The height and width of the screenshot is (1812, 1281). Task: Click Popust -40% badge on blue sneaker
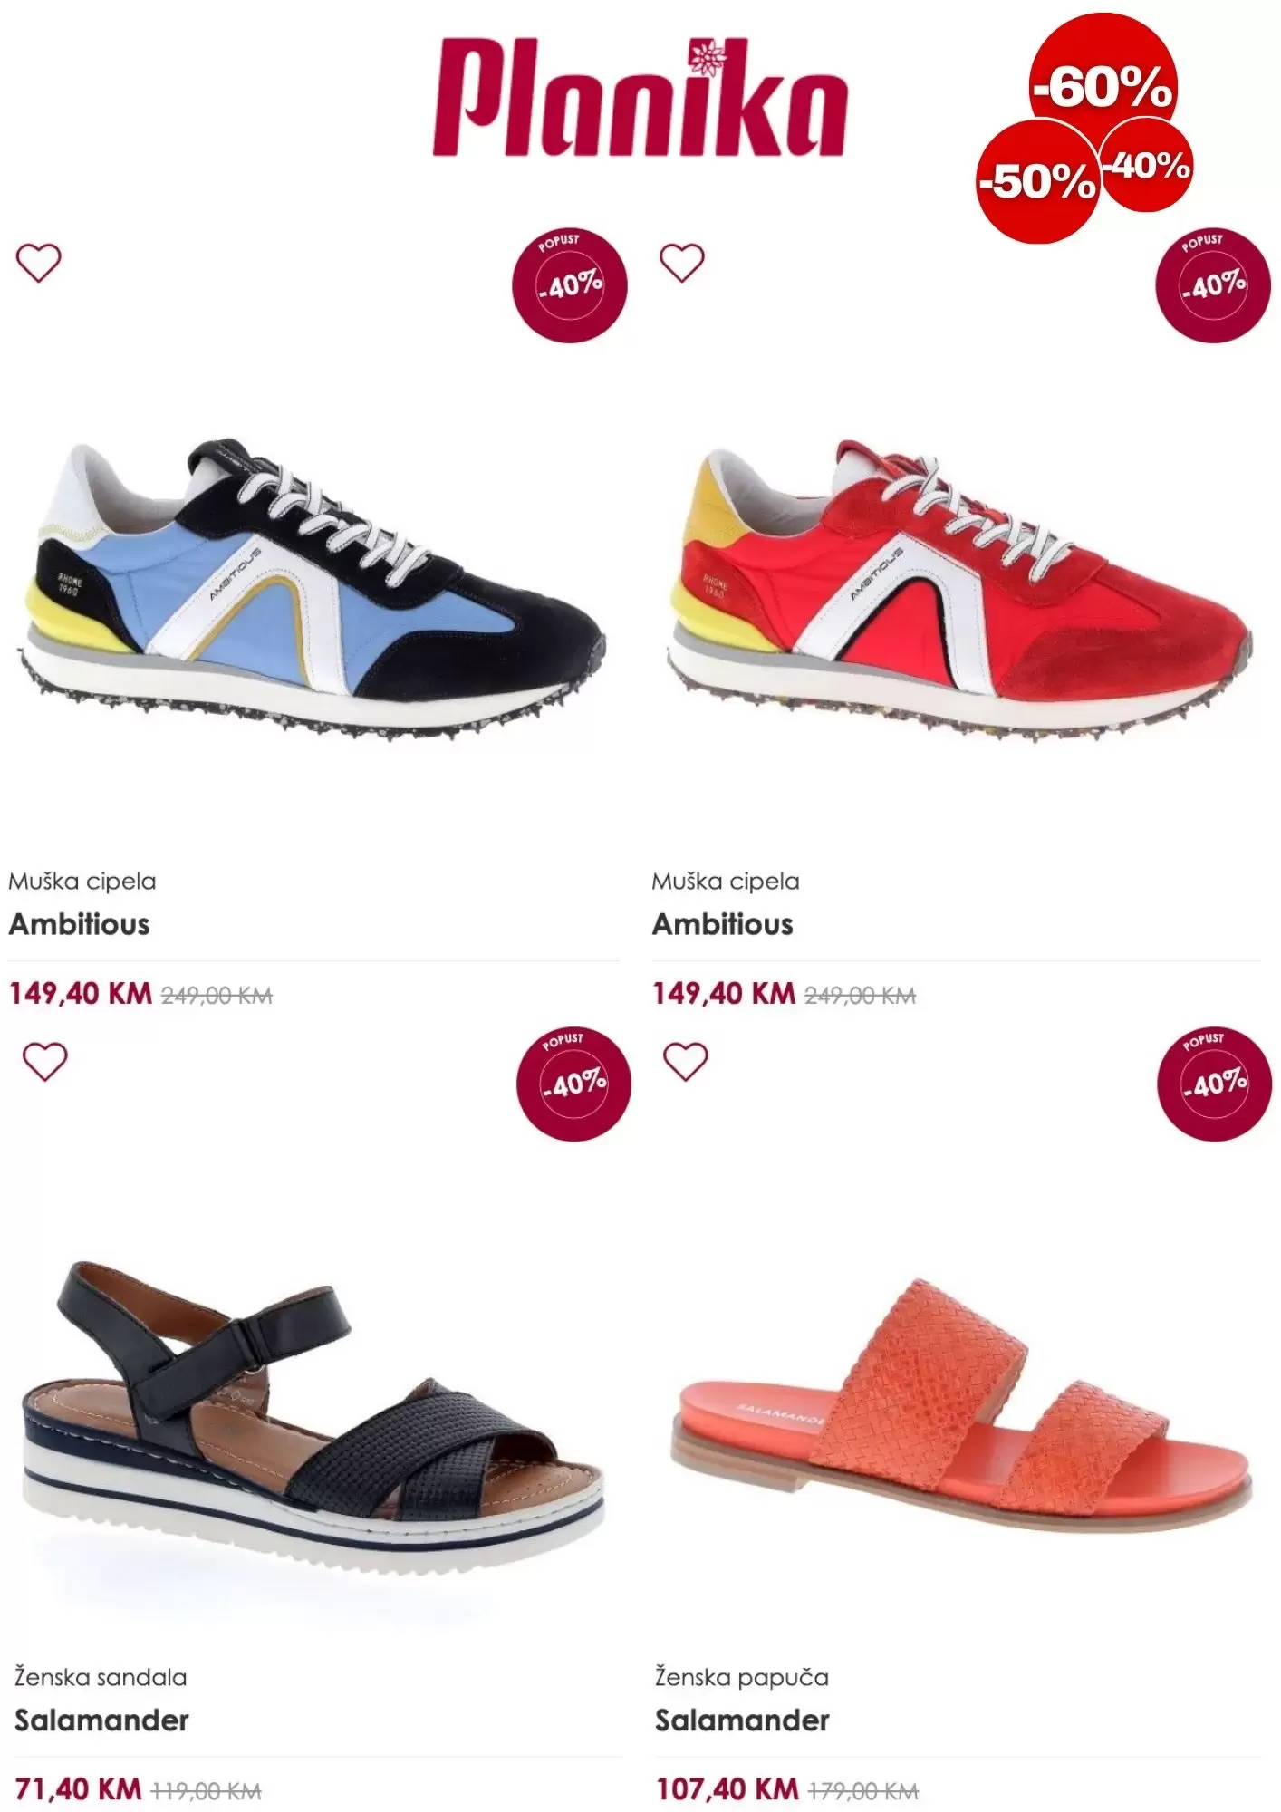pos(570,286)
